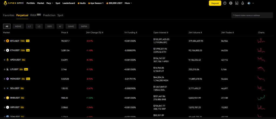Click the ApeX Omni logo
The height and width of the screenshot is (119, 276).
coord(13,3)
